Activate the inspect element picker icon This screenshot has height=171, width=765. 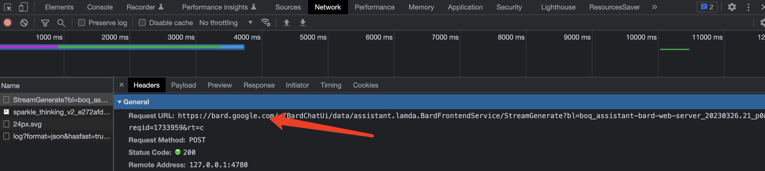point(8,7)
